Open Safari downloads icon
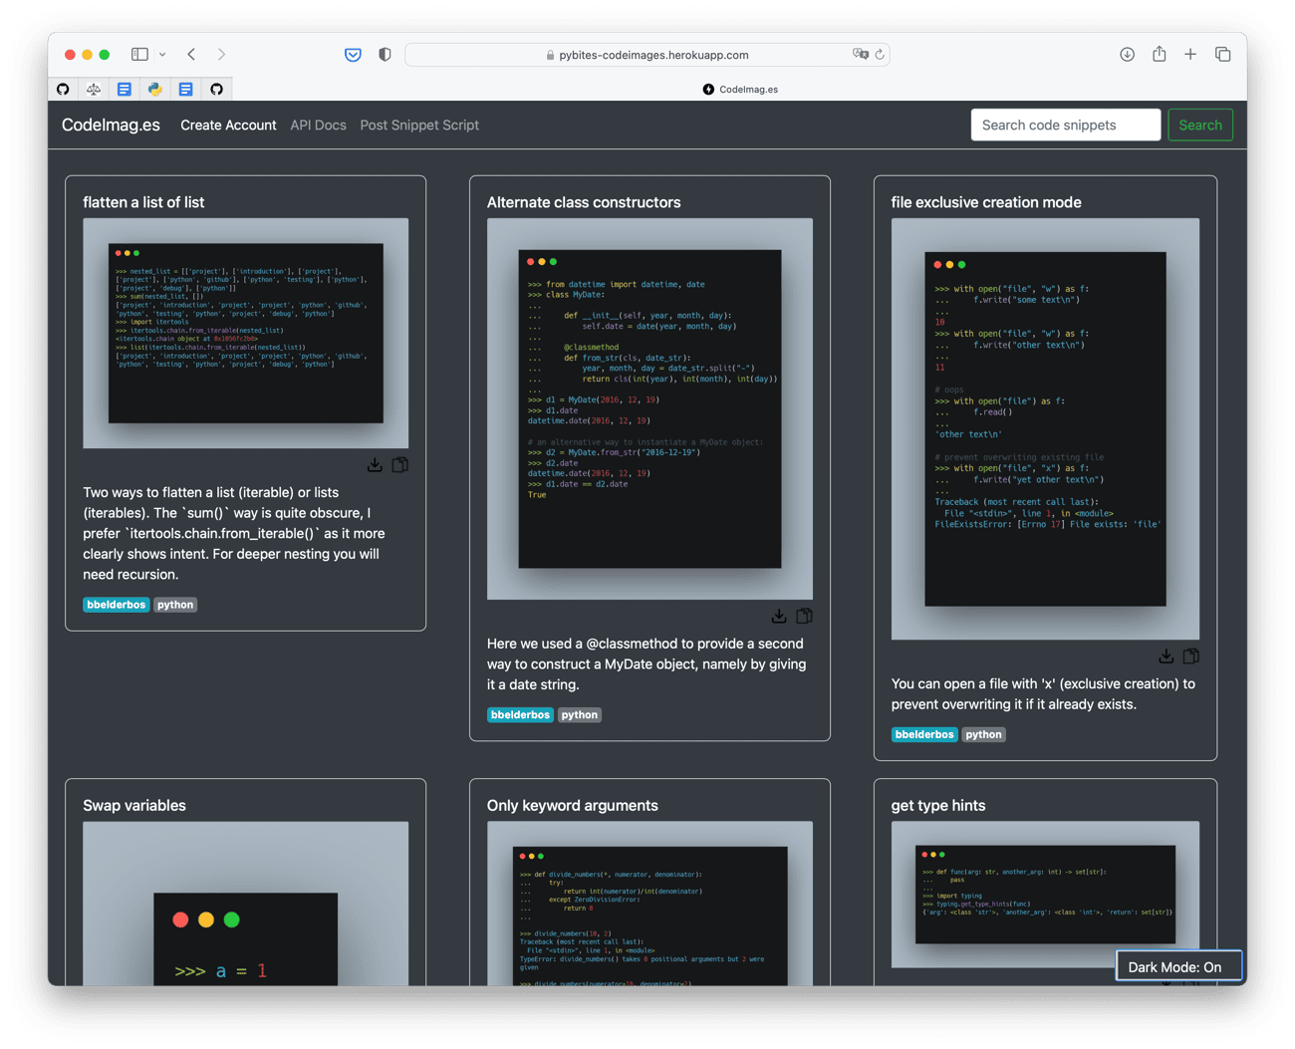The image size is (1295, 1049). click(1127, 55)
